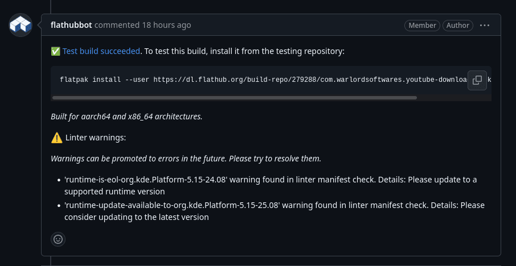516x266 pixels.
Task: Click the Member badge
Action: click(421, 25)
